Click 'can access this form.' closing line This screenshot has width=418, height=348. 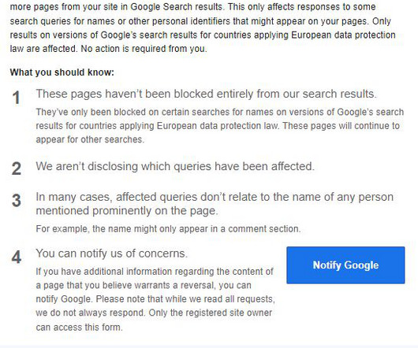(x=79, y=327)
